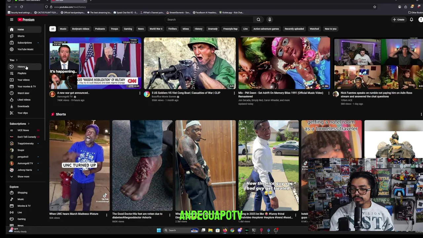Open History in the sidebar
The height and width of the screenshot is (238, 423).
click(25, 66)
